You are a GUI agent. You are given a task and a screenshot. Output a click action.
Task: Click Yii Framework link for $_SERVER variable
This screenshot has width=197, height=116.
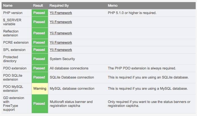point(61,22)
